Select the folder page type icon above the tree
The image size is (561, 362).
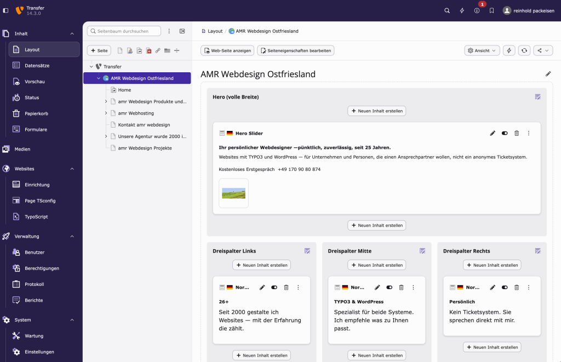click(167, 50)
